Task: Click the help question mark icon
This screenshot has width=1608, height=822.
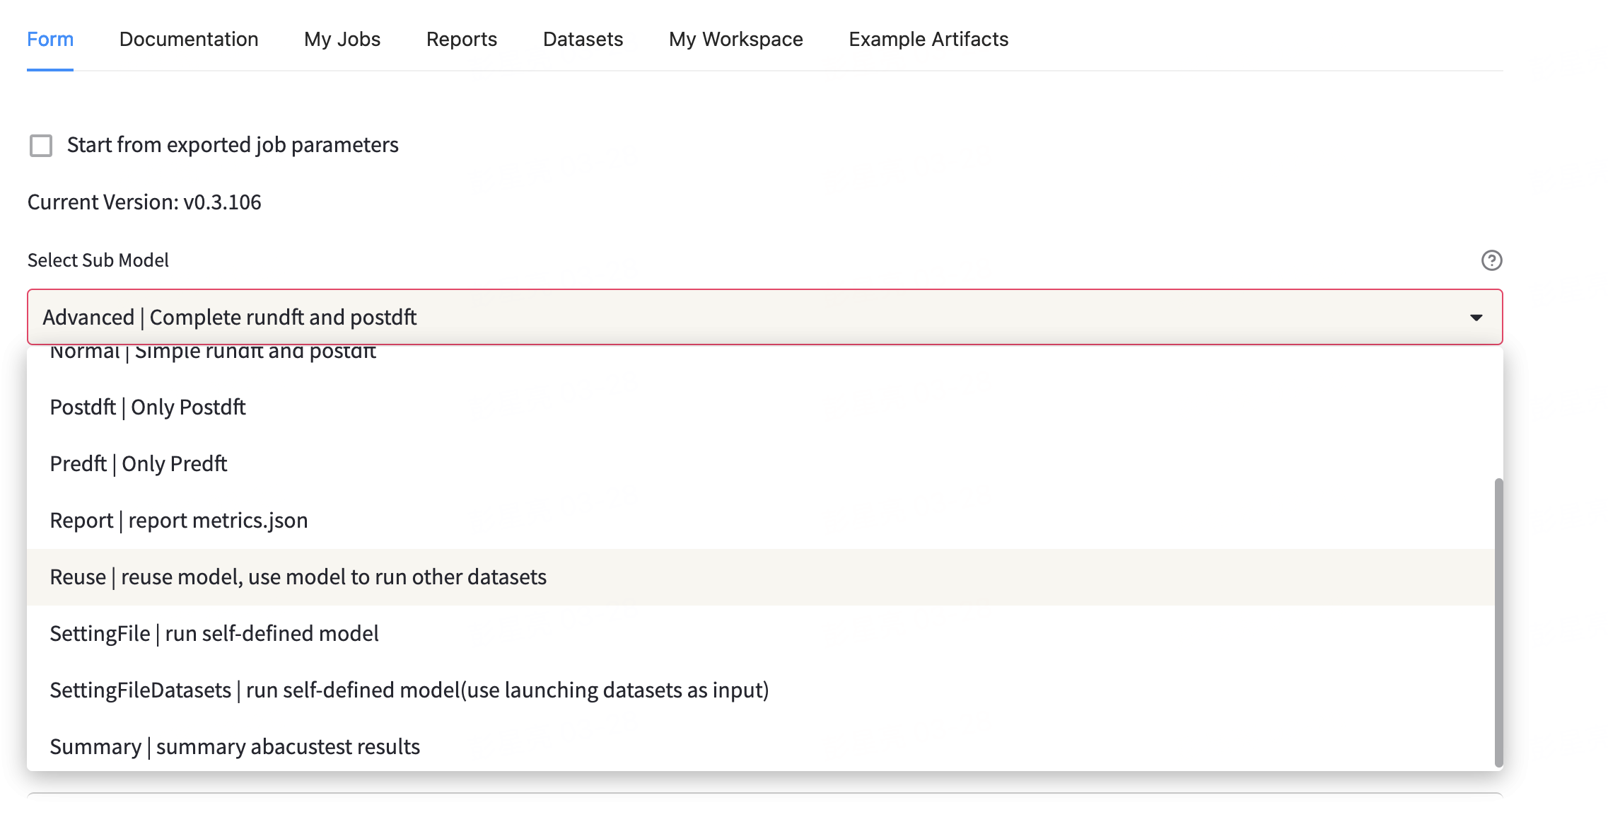Action: click(1491, 260)
